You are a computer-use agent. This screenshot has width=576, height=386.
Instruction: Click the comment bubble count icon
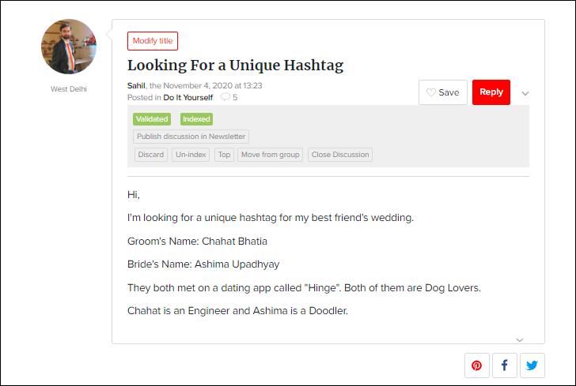[225, 97]
